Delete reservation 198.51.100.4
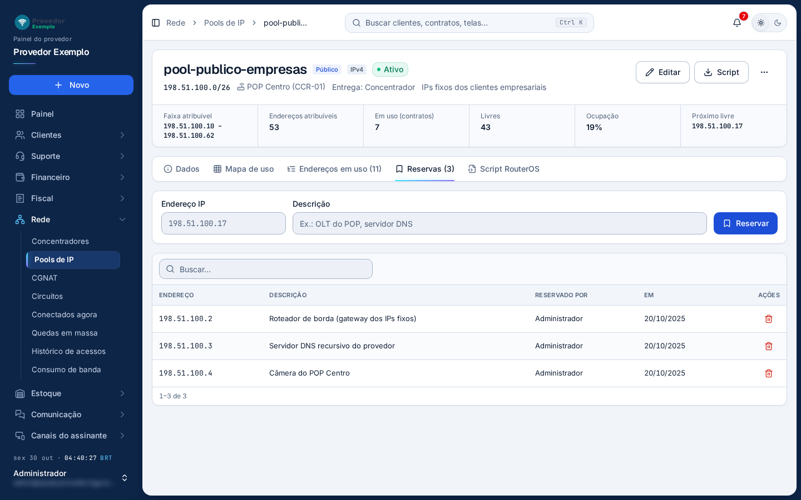Image resolution: width=801 pixels, height=500 pixels. coord(769,373)
